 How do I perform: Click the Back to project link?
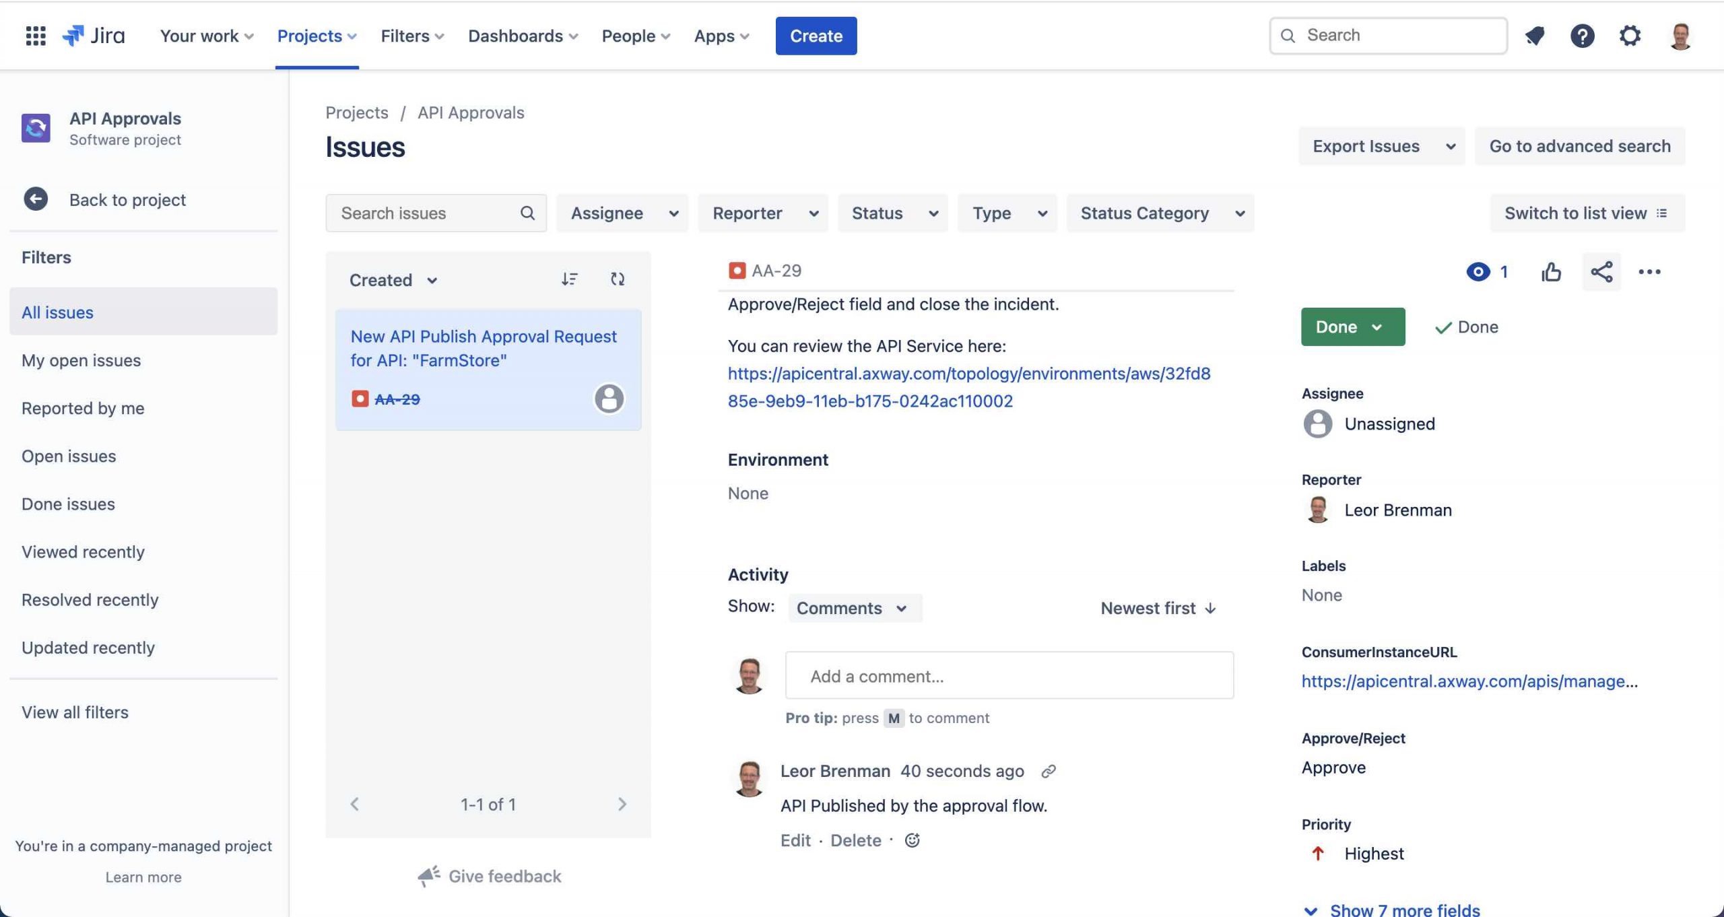[x=127, y=199]
